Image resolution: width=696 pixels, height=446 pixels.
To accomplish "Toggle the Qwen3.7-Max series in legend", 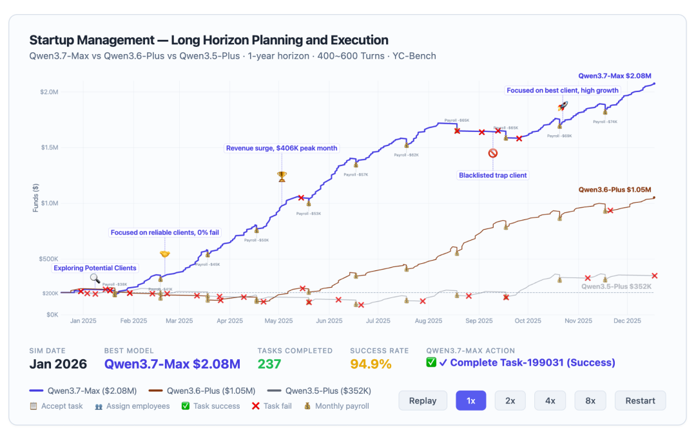I will pyautogui.click(x=83, y=391).
